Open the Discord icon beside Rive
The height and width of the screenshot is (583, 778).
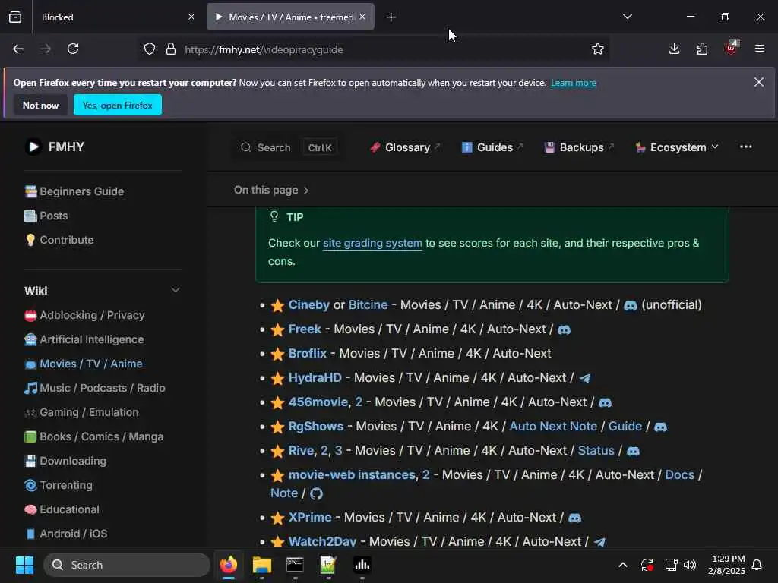pos(633,451)
